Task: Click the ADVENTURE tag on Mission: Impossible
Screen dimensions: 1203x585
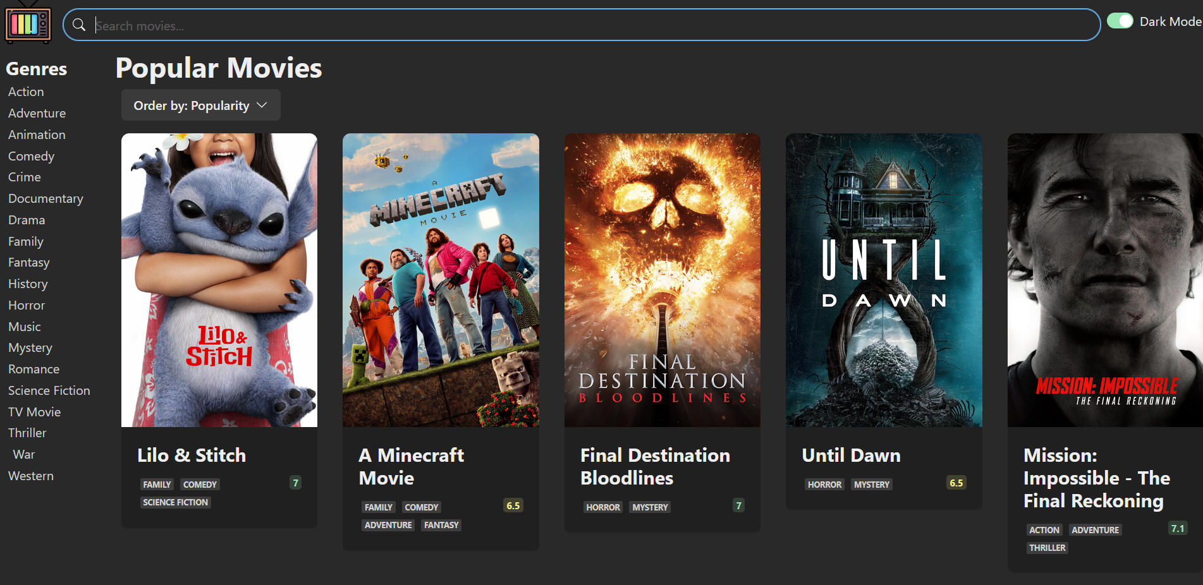Action: click(1096, 530)
